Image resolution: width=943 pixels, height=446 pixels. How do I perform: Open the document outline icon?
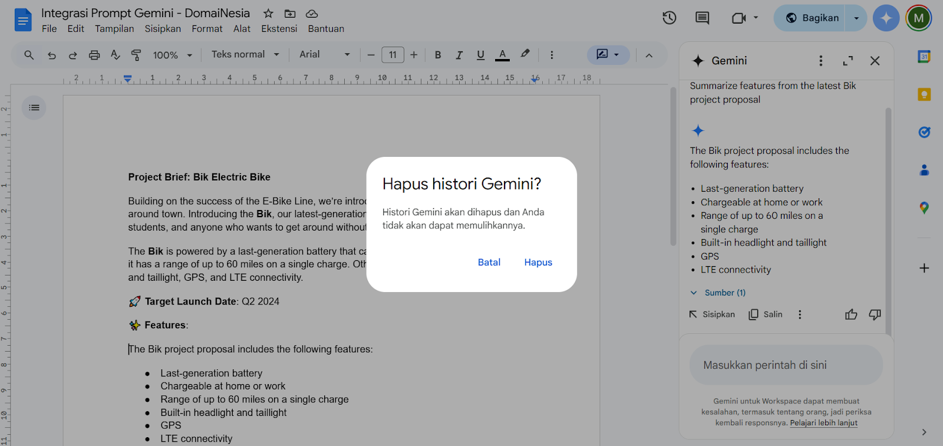click(x=34, y=107)
